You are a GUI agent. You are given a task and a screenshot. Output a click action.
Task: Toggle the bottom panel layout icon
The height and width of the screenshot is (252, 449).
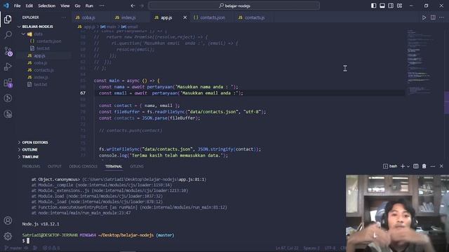382,6
